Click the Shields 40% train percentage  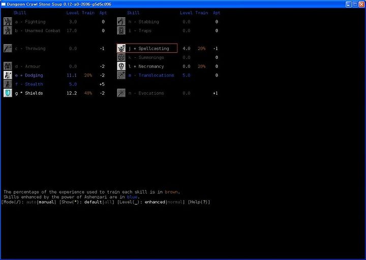coord(88,93)
